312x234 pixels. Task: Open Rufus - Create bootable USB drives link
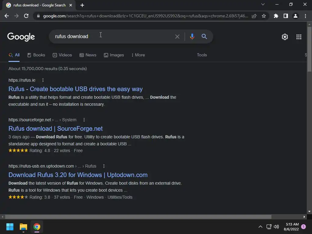click(76, 89)
